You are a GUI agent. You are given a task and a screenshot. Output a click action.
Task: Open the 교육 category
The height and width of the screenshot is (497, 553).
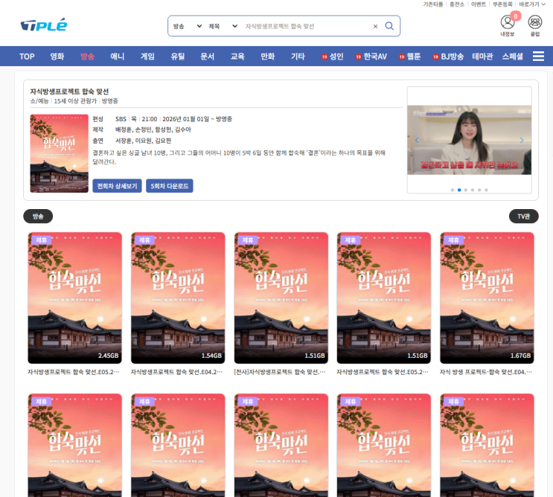pyautogui.click(x=237, y=57)
